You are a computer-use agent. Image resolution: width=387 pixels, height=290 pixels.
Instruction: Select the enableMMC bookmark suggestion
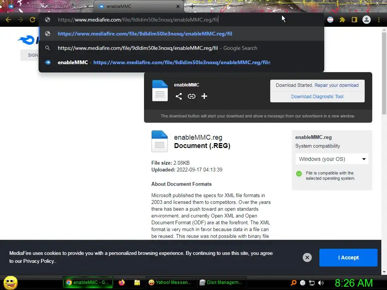pos(181,62)
